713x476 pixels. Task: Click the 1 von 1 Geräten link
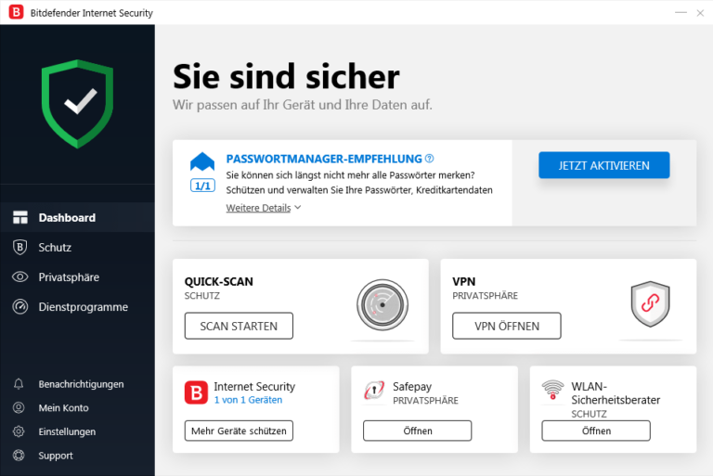click(248, 400)
